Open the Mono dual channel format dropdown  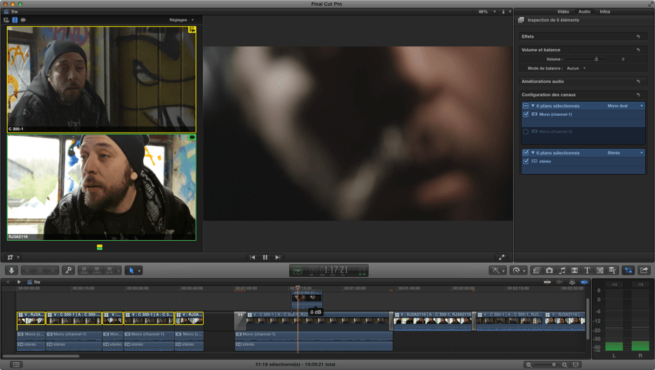click(x=626, y=106)
